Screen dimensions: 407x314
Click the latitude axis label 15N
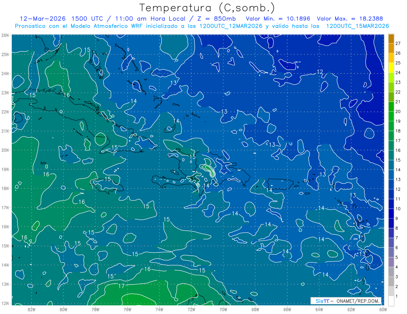click(5, 246)
